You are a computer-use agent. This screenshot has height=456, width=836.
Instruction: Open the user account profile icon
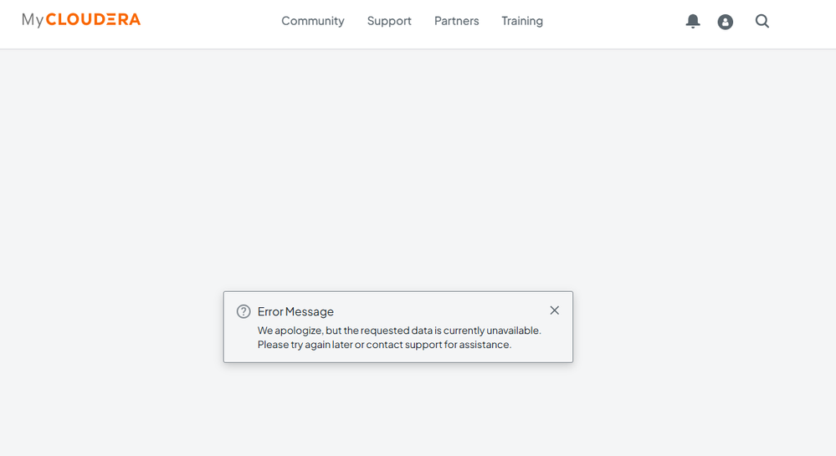tap(726, 22)
